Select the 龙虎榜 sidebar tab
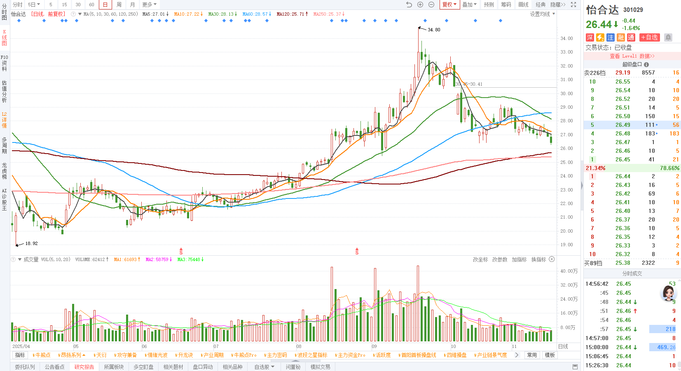The image size is (681, 371). coord(5,171)
